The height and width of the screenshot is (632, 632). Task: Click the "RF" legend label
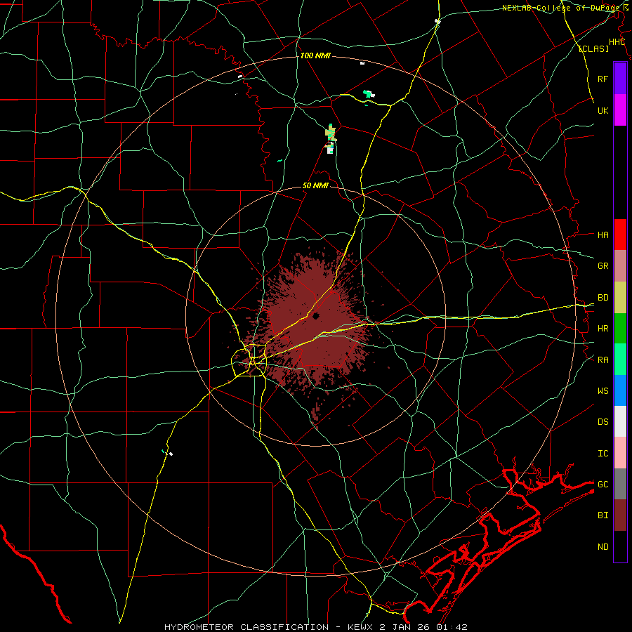pyautogui.click(x=603, y=79)
